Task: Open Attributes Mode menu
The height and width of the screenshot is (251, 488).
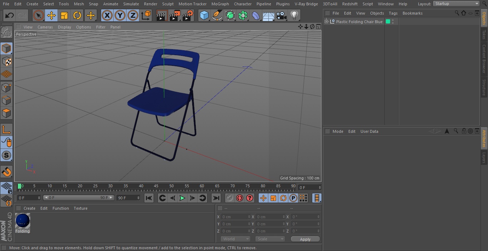Action: [x=338, y=131]
